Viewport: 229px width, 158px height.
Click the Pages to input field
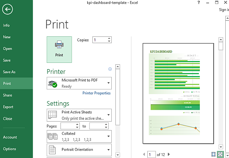[97, 126]
